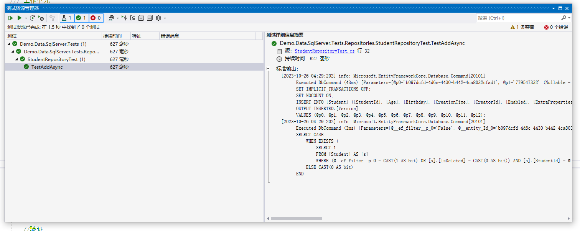Click Run Failed Tests icon
The width and height of the screenshot is (580, 231).
coord(41,18)
